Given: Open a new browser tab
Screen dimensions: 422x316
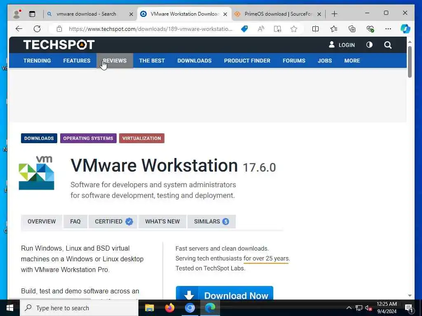Looking at the screenshot, I should coord(334,14).
